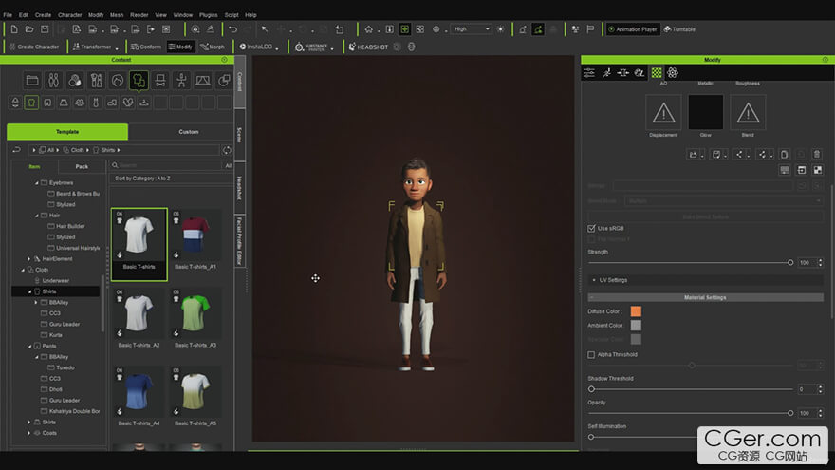Click the Open Project folder icon
This screenshot has height=470, width=835.
[29, 29]
